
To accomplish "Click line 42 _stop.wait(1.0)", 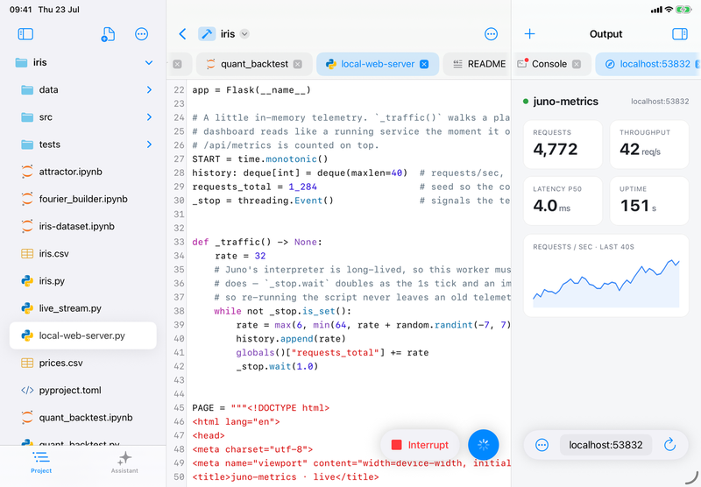I will click(277, 366).
